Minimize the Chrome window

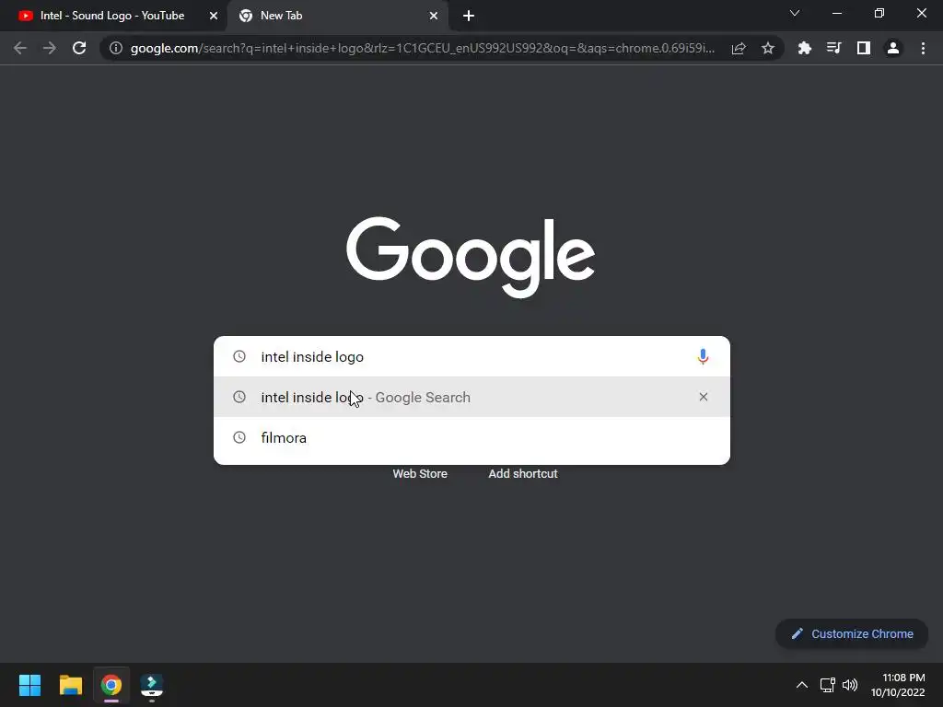(x=836, y=13)
